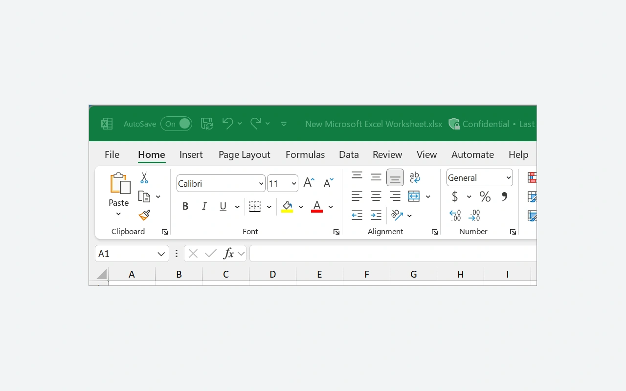This screenshot has width=626, height=391.
Task: Apply red Font Color to text
Action: [x=317, y=207]
